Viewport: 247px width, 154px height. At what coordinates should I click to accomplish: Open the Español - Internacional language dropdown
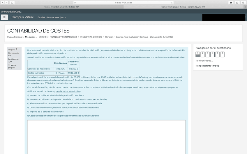(x=52, y=17)
